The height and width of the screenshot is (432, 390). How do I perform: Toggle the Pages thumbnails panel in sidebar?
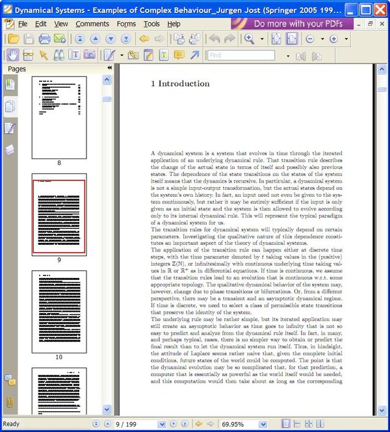coord(10,107)
